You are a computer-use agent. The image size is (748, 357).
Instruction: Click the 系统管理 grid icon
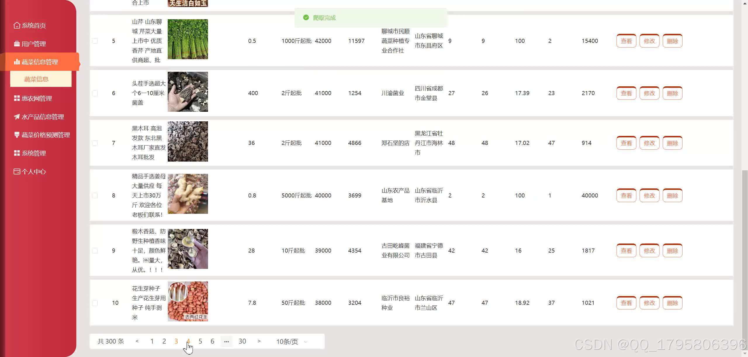17,153
